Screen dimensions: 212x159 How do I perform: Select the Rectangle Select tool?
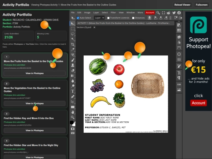pos(73,29)
